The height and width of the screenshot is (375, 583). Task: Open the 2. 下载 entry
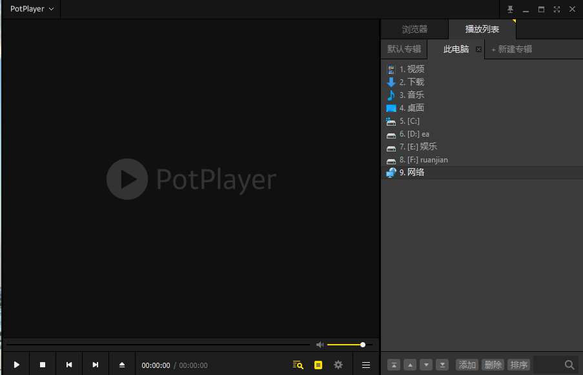482,82
